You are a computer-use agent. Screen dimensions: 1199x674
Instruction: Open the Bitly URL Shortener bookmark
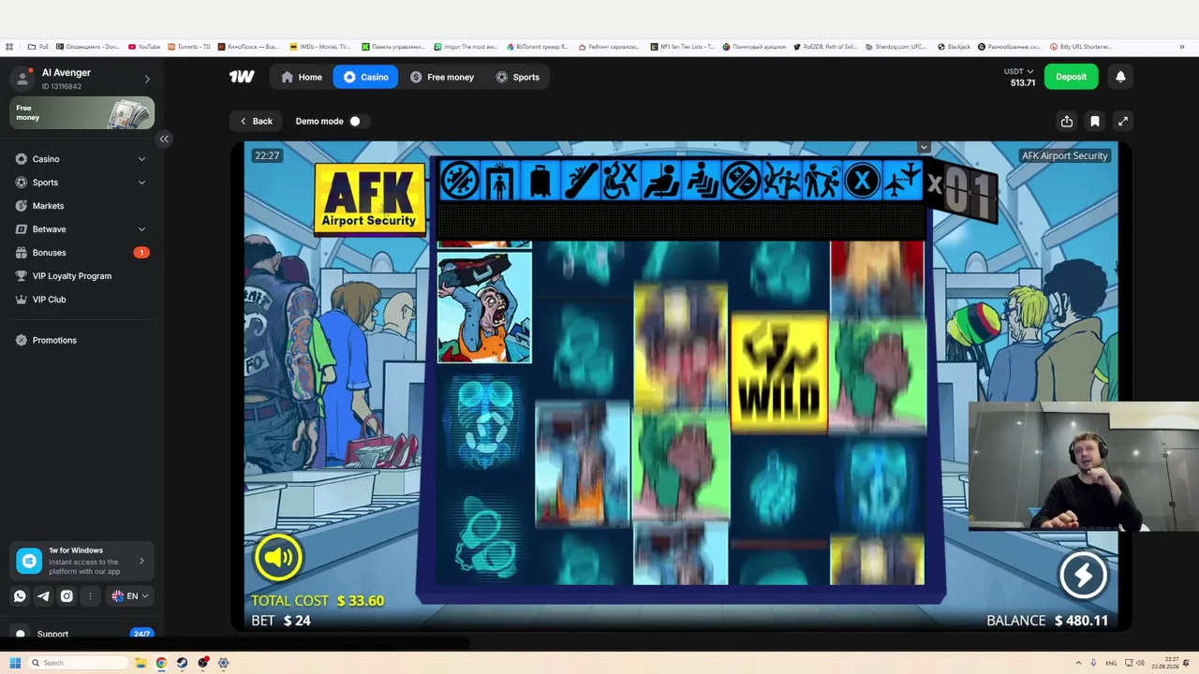pos(1081,47)
